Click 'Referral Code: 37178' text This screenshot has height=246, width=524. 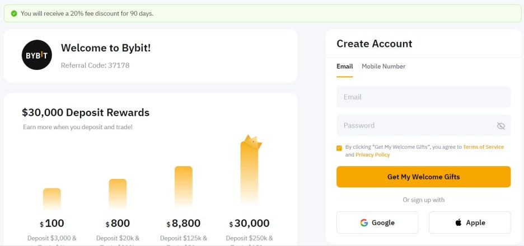tap(95, 65)
